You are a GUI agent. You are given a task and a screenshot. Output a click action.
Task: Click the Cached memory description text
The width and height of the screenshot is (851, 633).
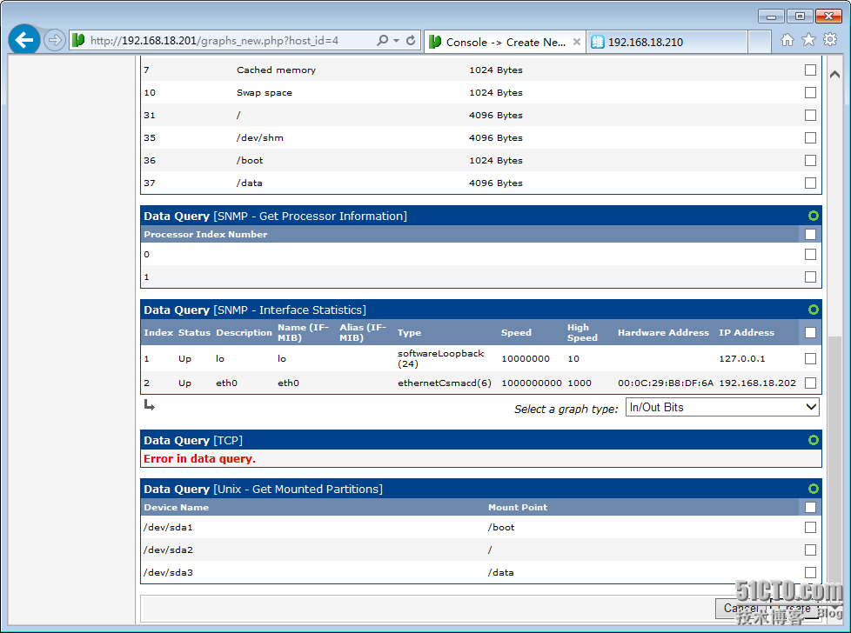tap(276, 70)
